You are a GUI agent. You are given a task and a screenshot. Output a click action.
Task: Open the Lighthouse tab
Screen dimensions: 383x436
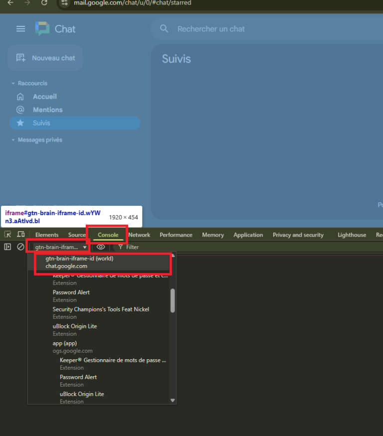tap(352, 235)
